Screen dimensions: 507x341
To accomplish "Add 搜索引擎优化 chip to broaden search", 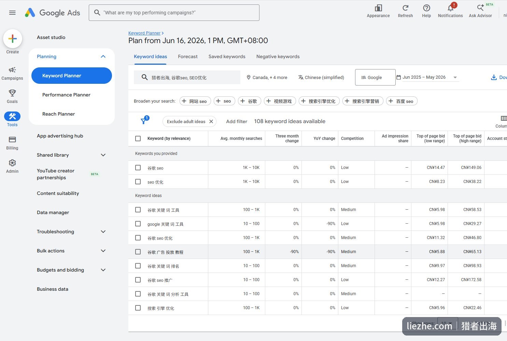I will (319, 101).
